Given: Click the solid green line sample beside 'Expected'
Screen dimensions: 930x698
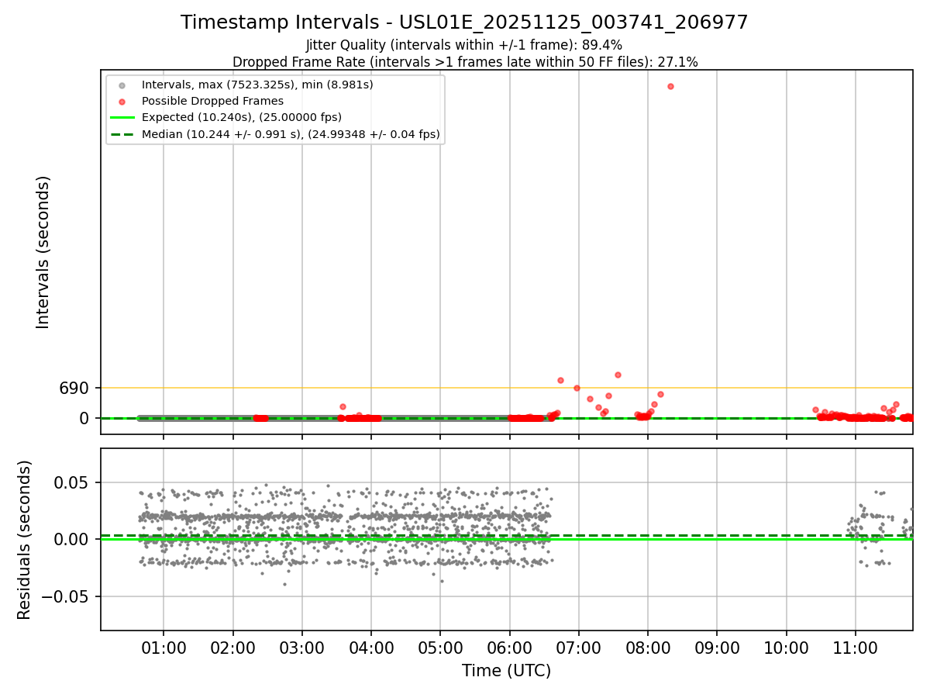Looking at the screenshot, I should click(x=122, y=117).
